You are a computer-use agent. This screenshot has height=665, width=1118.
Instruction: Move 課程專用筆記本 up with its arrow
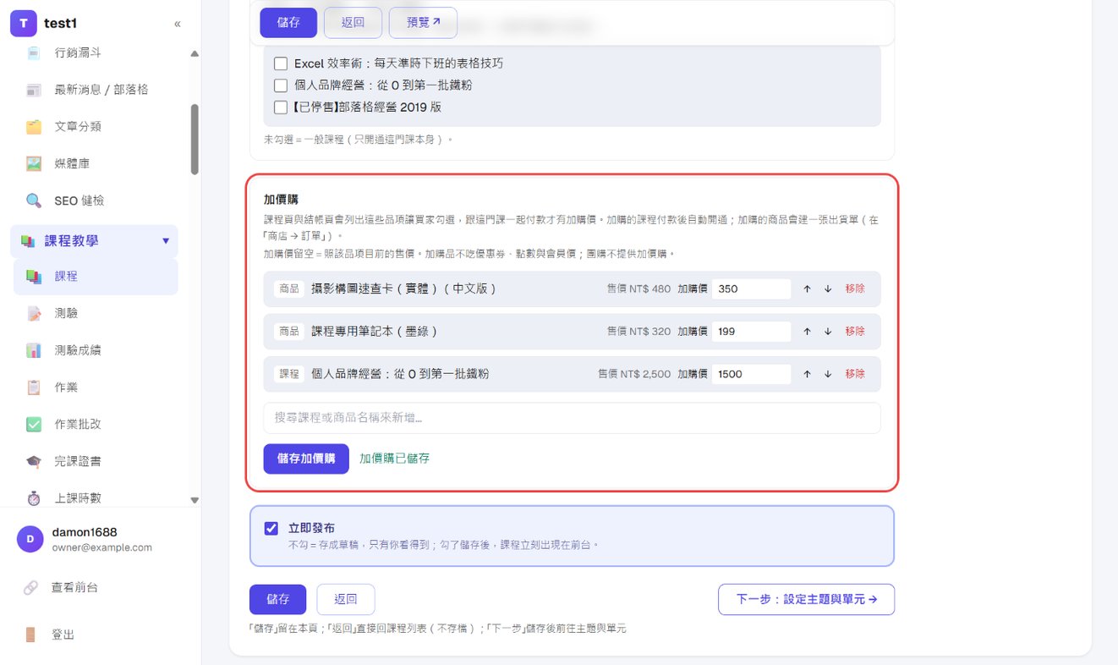[x=808, y=332]
